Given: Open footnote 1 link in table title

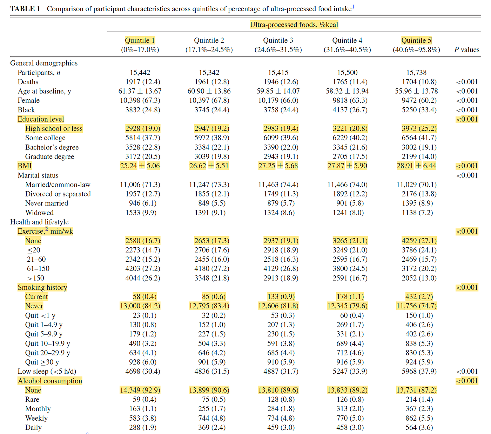Looking at the screenshot, I should 353,6.
